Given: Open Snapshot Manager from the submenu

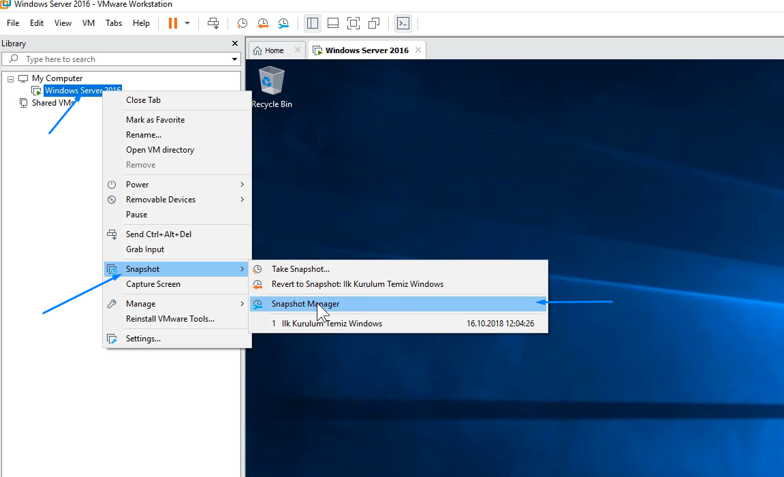Looking at the screenshot, I should pyautogui.click(x=398, y=304).
